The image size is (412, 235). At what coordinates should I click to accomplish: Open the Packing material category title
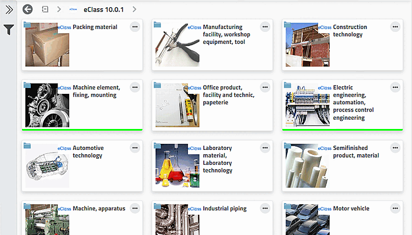(95, 27)
